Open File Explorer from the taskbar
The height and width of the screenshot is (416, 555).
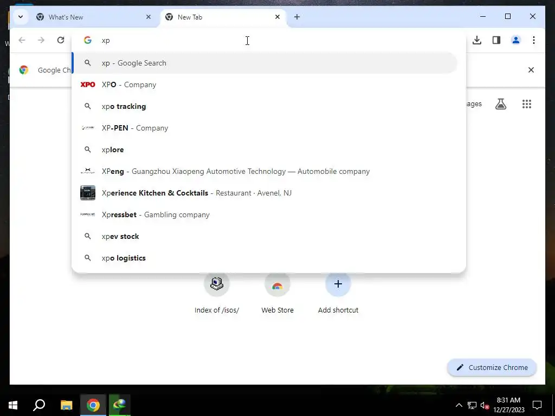click(66, 405)
